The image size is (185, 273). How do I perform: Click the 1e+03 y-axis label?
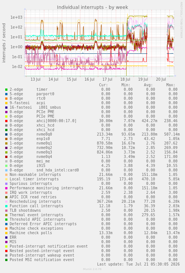click(16, 17)
